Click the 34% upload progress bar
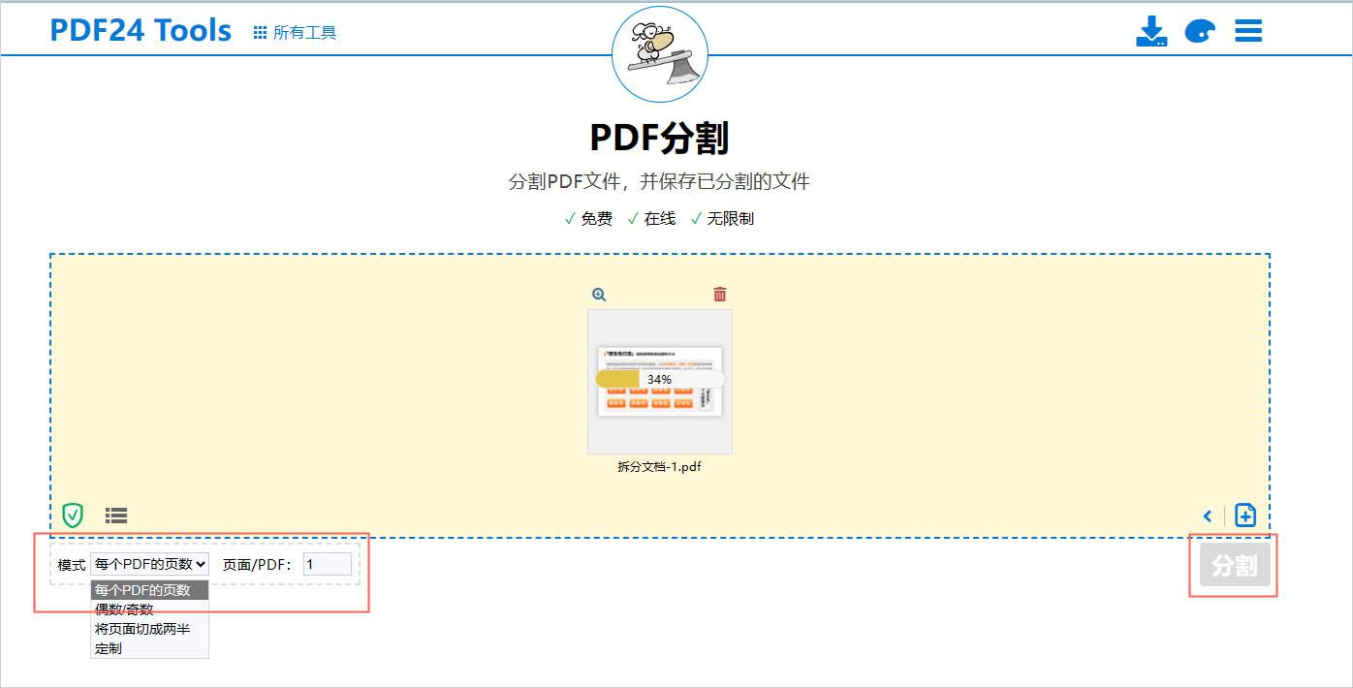 click(x=660, y=379)
